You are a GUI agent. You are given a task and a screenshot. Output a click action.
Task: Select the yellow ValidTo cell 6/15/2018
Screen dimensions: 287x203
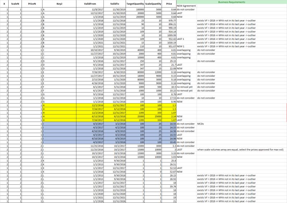(114, 117)
